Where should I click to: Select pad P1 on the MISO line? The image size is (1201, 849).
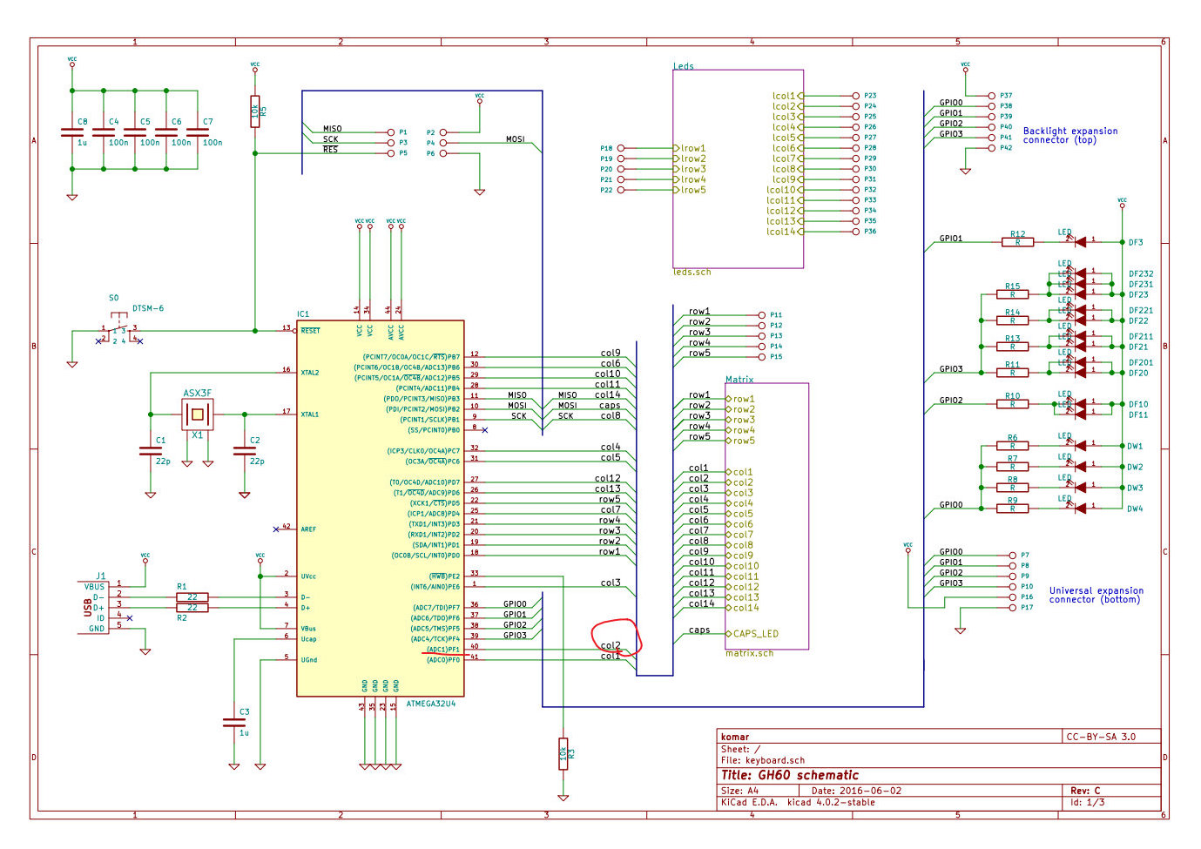pos(392,132)
